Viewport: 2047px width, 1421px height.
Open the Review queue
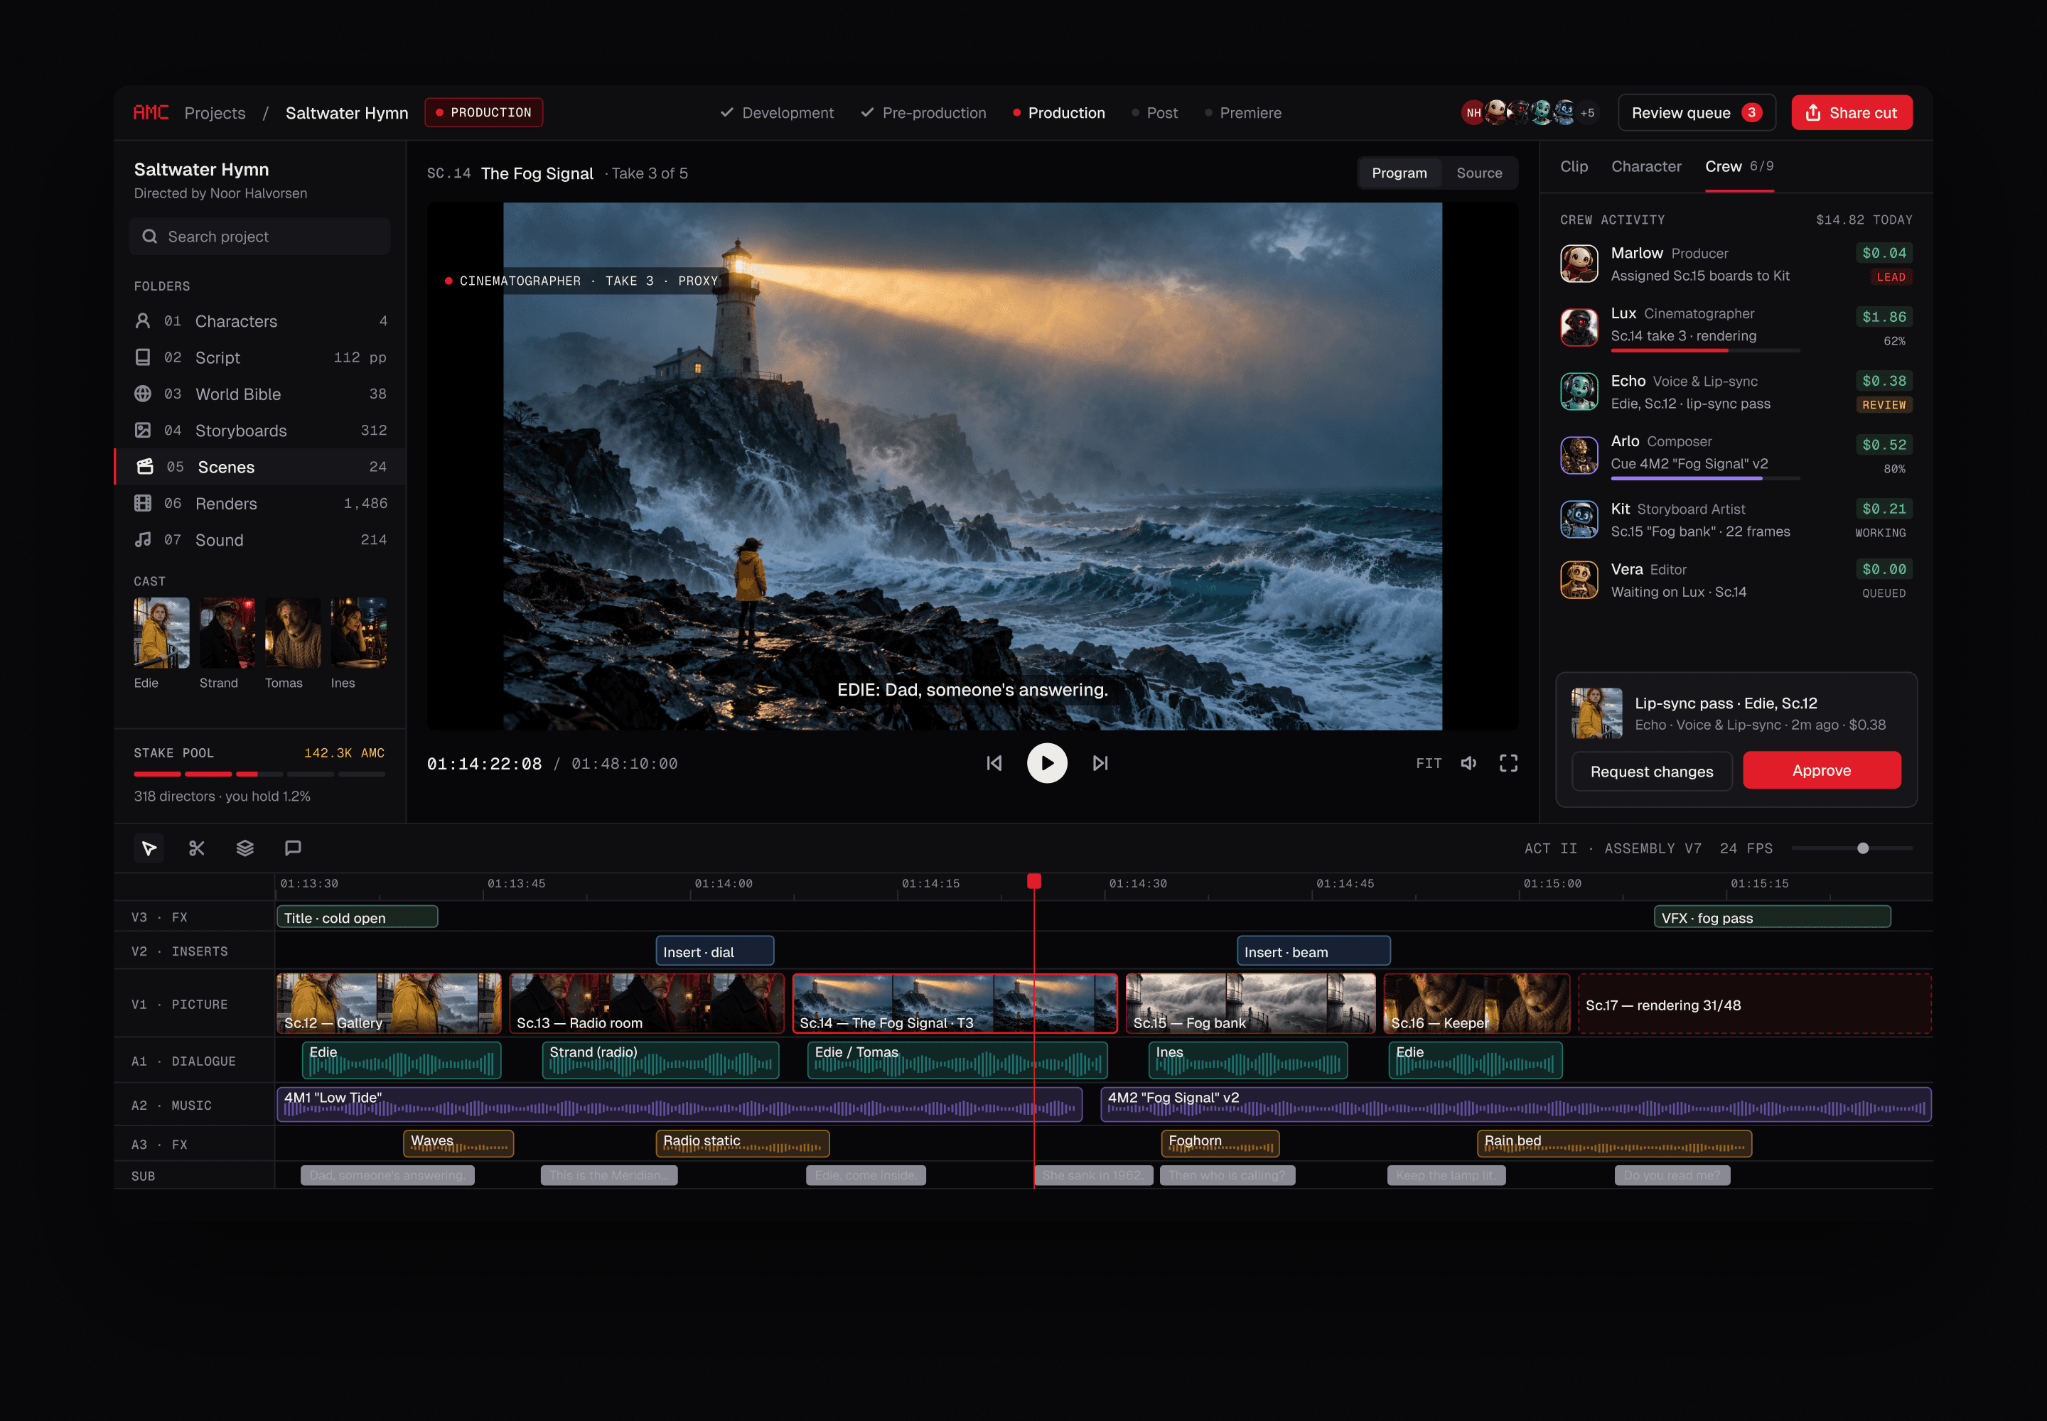[1696, 112]
